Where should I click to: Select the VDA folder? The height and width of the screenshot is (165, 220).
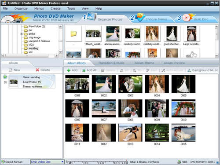pos(29,44)
